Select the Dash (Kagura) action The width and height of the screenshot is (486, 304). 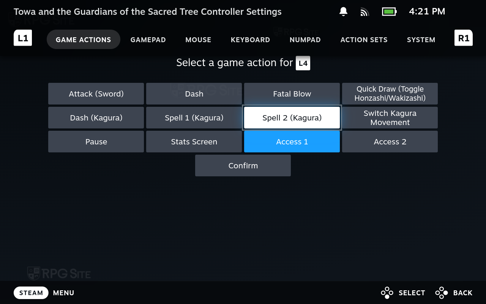tap(96, 118)
